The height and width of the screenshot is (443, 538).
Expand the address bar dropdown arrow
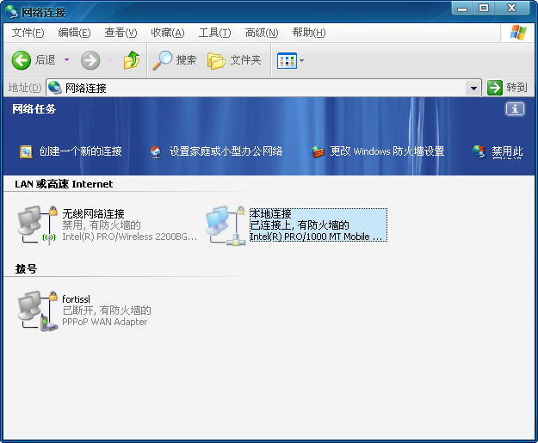click(x=473, y=88)
